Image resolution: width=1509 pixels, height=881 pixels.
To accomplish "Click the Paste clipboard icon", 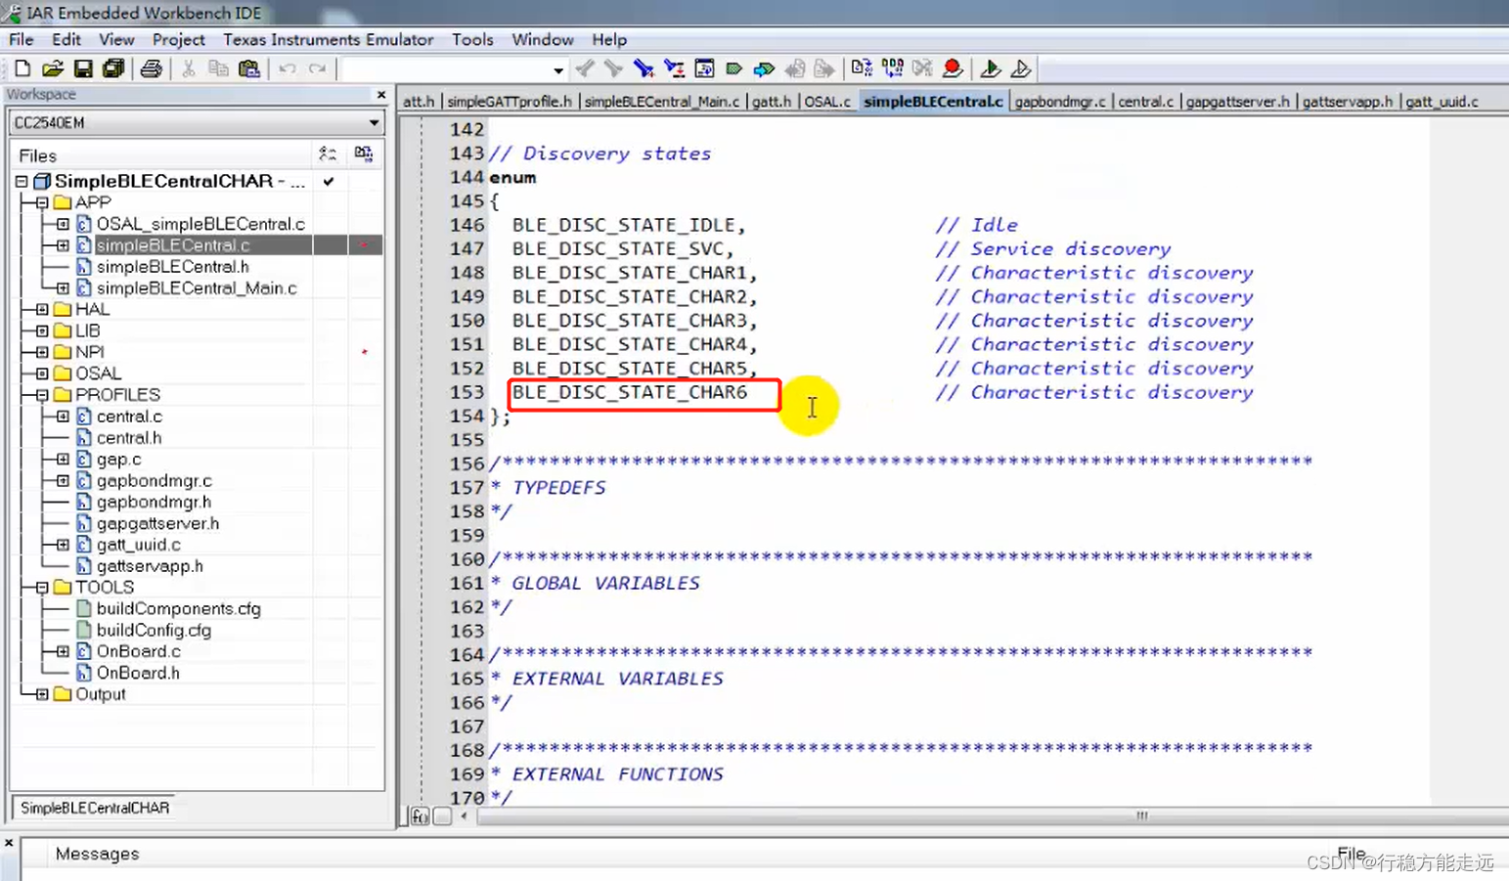I will [x=249, y=68].
